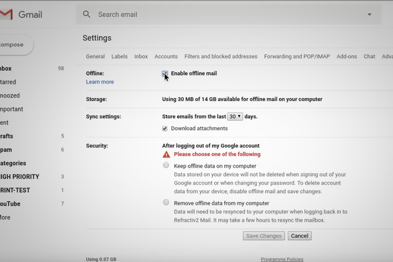This screenshot has width=393, height=262.
Task: Switch to the Inbox settings tab
Action: [x=141, y=57]
